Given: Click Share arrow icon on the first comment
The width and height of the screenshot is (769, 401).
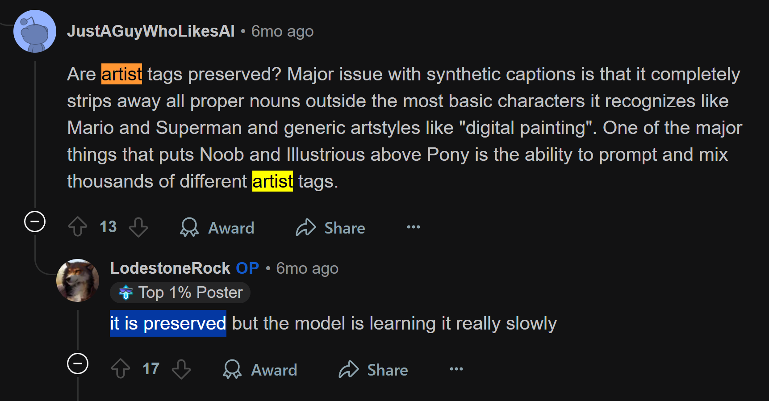Looking at the screenshot, I should pyautogui.click(x=306, y=227).
